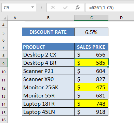Select the Scanner X90 cell

point(48,79)
